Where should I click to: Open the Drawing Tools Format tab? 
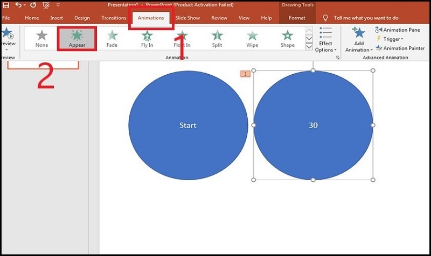(x=296, y=18)
